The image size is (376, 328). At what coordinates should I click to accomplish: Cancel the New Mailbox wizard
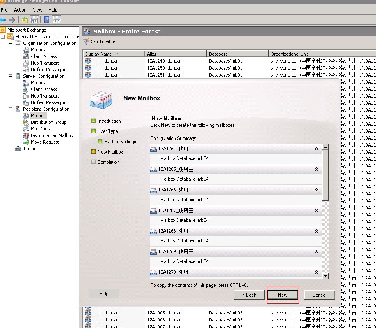click(x=320, y=295)
